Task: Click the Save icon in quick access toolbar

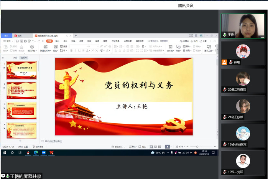Action: point(17,41)
